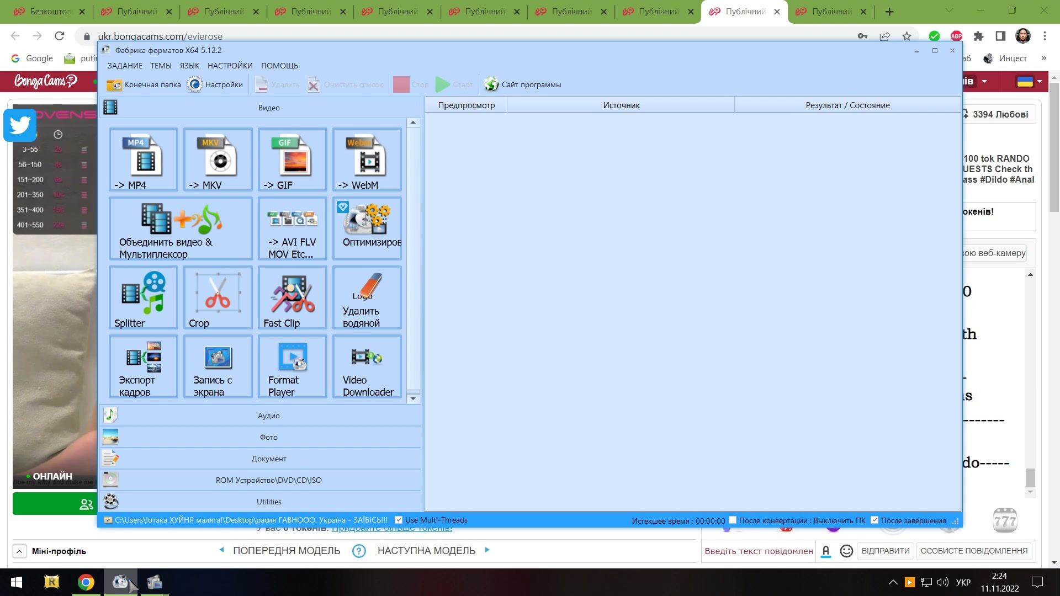
Task: Click the Конечная папка button
Action: point(144,84)
